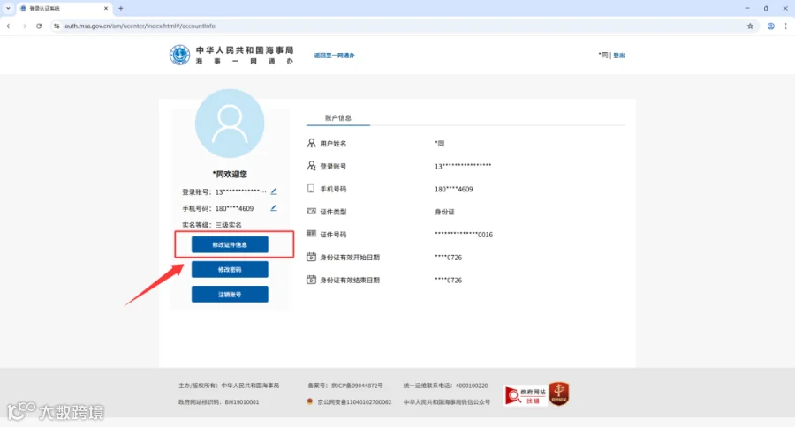Click the 主办/版权所有 footer text
This screenshot has height=427, width=795.
(x=229, y=386)
